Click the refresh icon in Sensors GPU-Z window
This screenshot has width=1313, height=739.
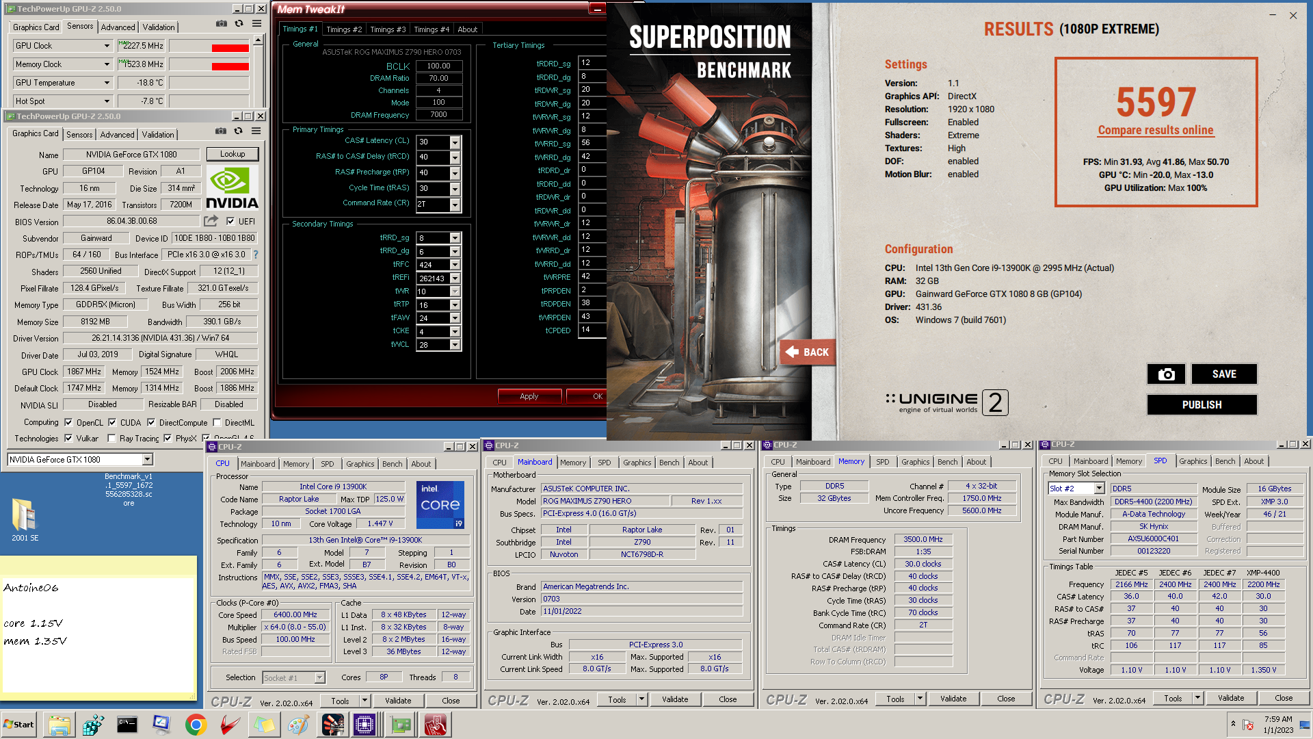(x=239, y=24)
